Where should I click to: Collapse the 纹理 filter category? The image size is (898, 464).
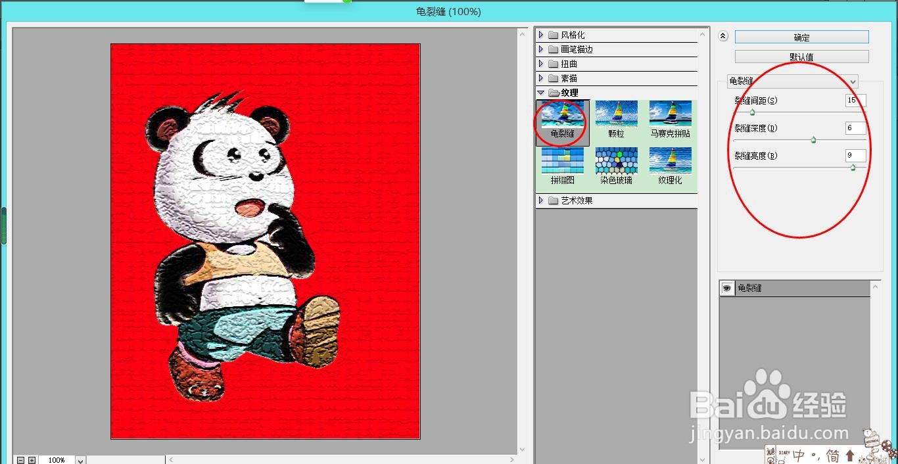(x=541, y=93)
